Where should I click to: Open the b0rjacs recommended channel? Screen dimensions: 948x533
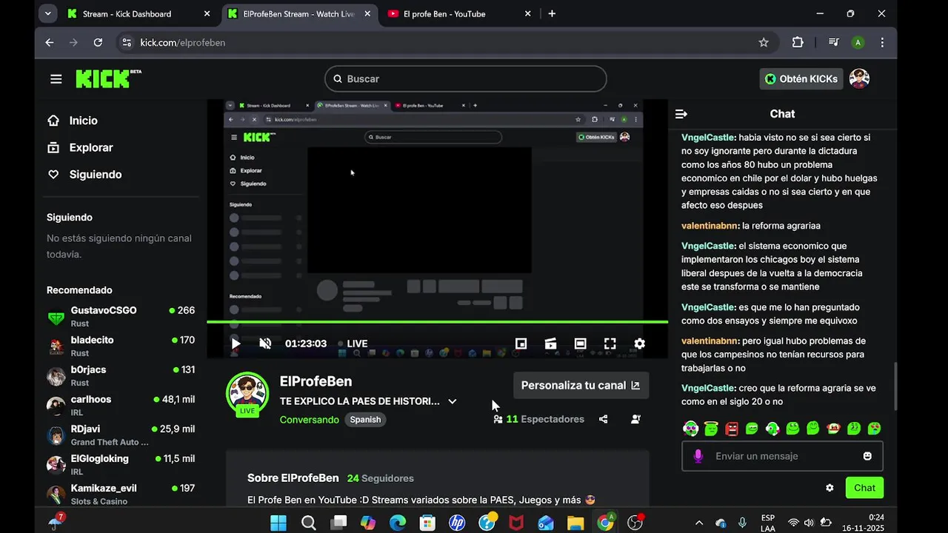[121, 375]
